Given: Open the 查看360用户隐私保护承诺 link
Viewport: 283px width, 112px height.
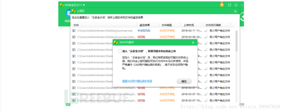Looking at the screenshot, I should pos(137,81).
